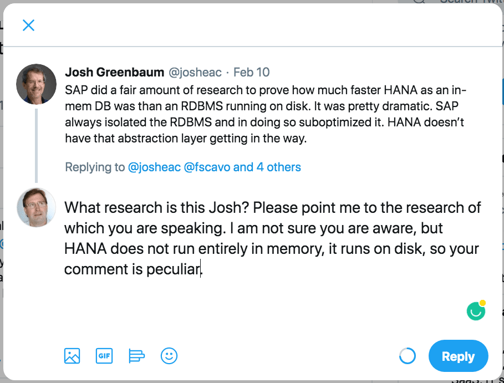Send the tweet with Reply button
This screenshot has width=504, height=383.
(459, 356)
